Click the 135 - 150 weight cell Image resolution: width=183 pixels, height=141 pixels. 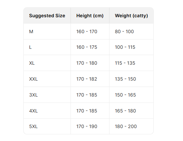pos(131,79)
